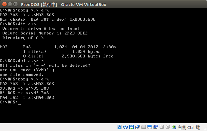Toggle the mouse integration indicator
Screen dimensions: 207x131
coord(168,127)
